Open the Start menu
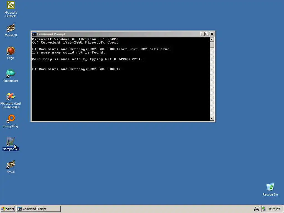The width and height of the screenshot is (284, 213). click(x=7, y=209)
